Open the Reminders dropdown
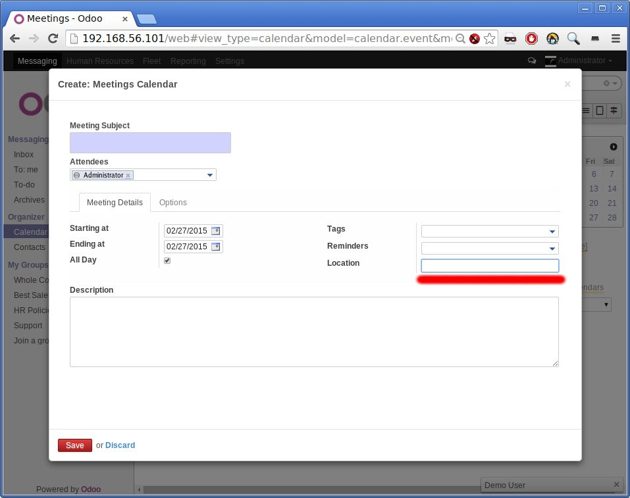The image size is (630, 498). pyautogui.click(x=552, y=249)
